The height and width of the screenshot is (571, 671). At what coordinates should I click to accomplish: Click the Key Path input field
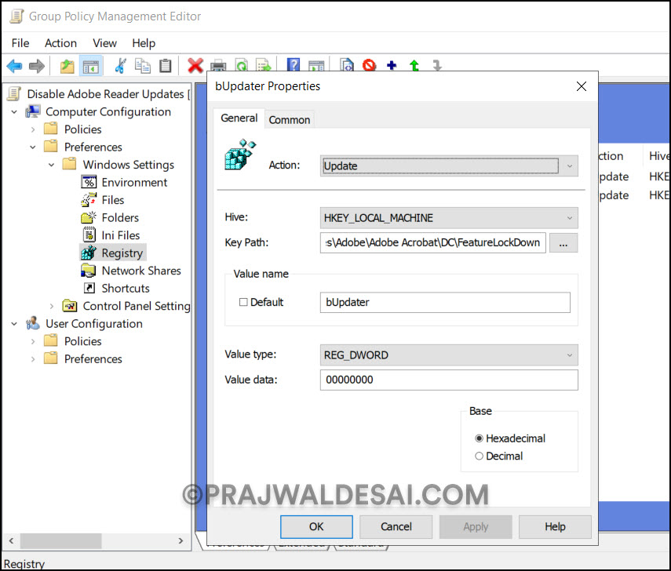432,243
